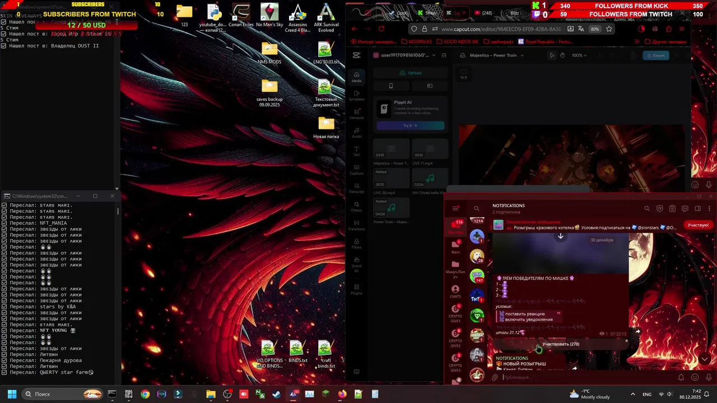
Task: Open the MODPACKS bookmarks folder
Action: click(416, 41)
